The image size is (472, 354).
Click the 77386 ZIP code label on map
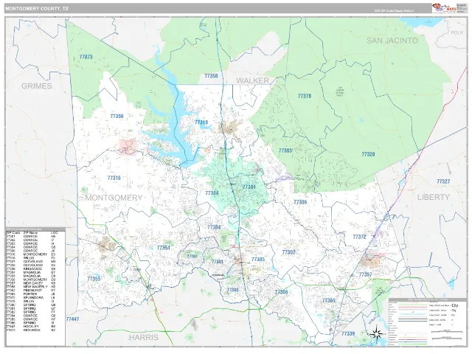click(281, 292)
